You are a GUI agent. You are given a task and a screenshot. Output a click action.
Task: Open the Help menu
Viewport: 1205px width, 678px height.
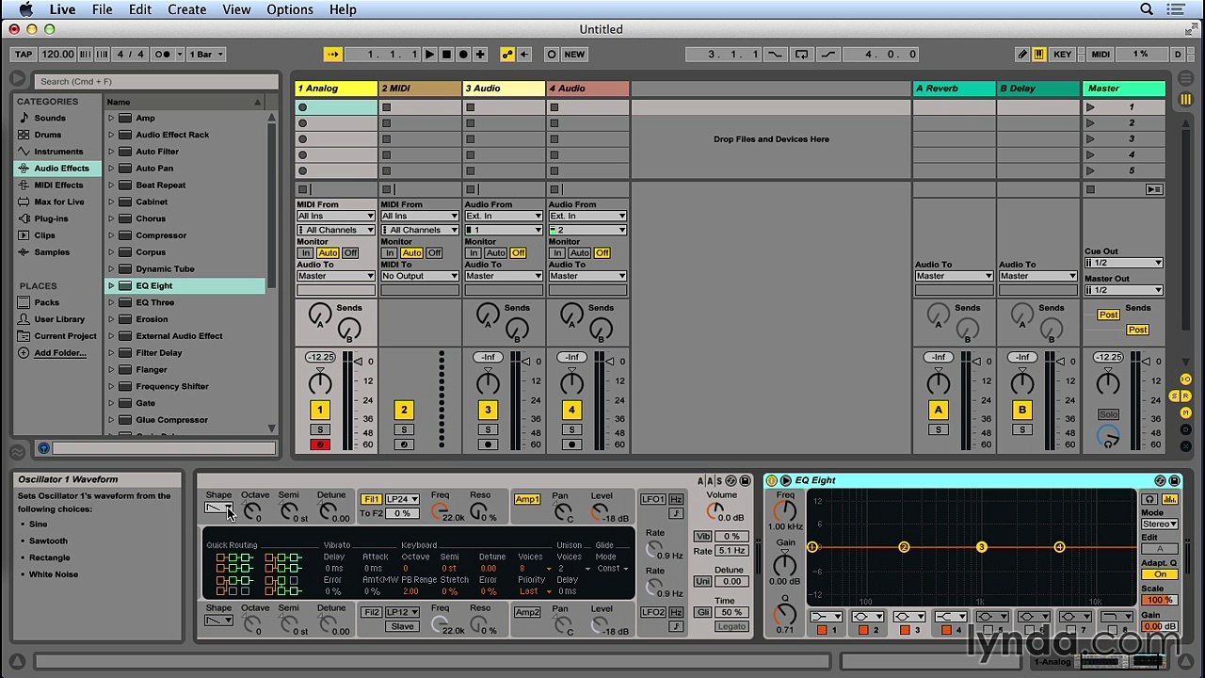pos(343,9)
